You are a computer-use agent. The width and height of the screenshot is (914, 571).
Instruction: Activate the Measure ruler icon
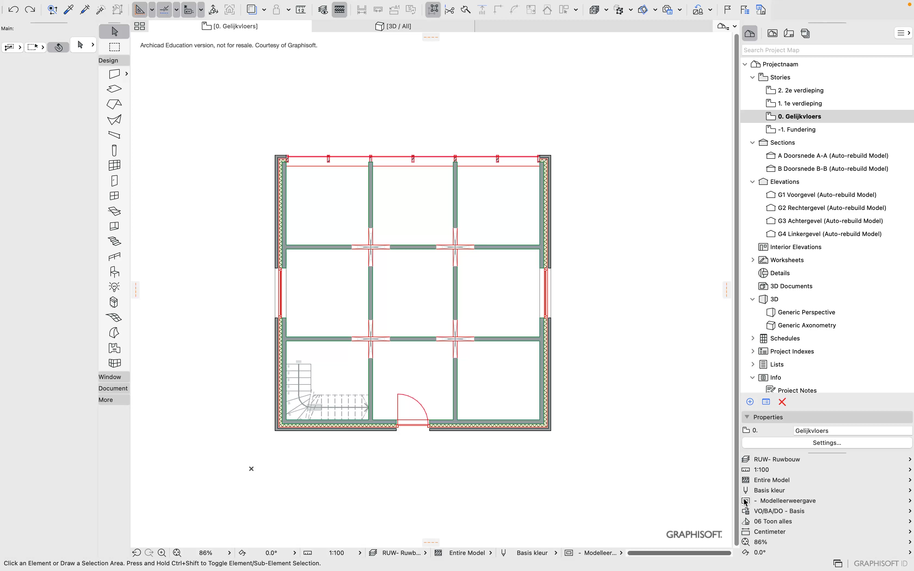(301, 10)
